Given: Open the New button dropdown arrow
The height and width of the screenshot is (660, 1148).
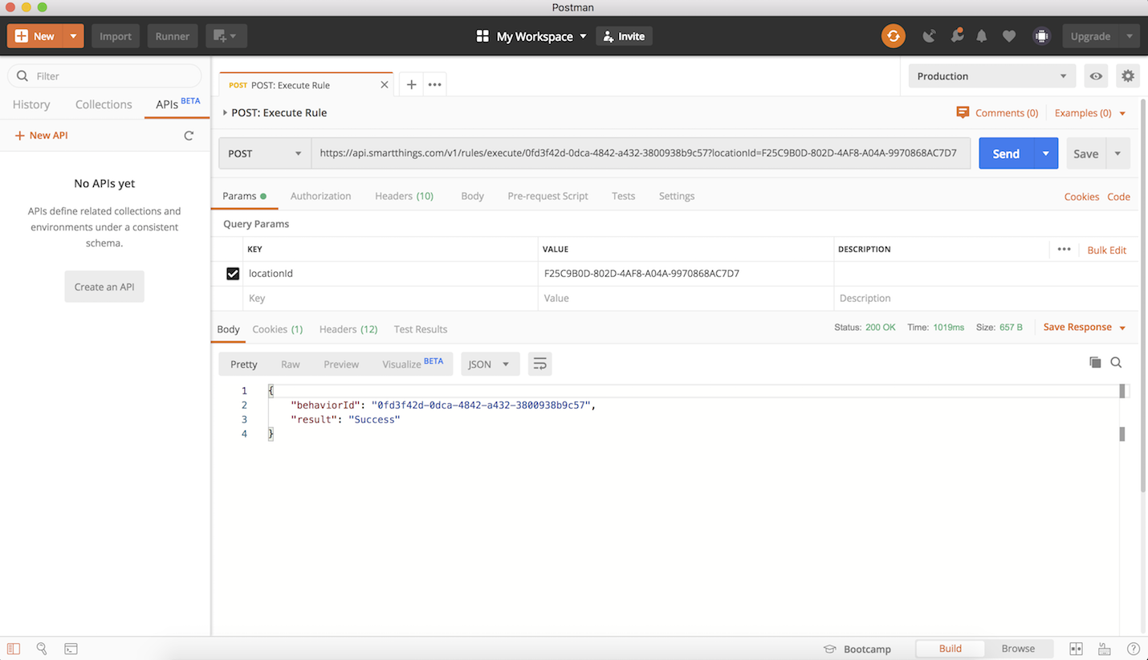Looking at the screenshot, I should click(x=73, y=36).
